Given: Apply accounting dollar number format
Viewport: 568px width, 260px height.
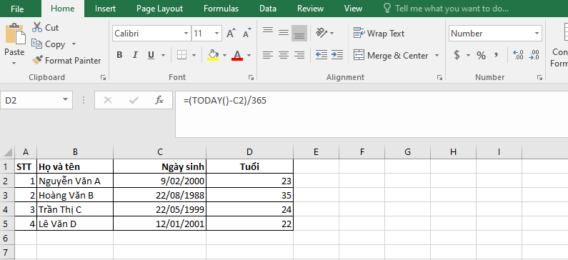Looking at the screenshot, I should click(457, 56).
